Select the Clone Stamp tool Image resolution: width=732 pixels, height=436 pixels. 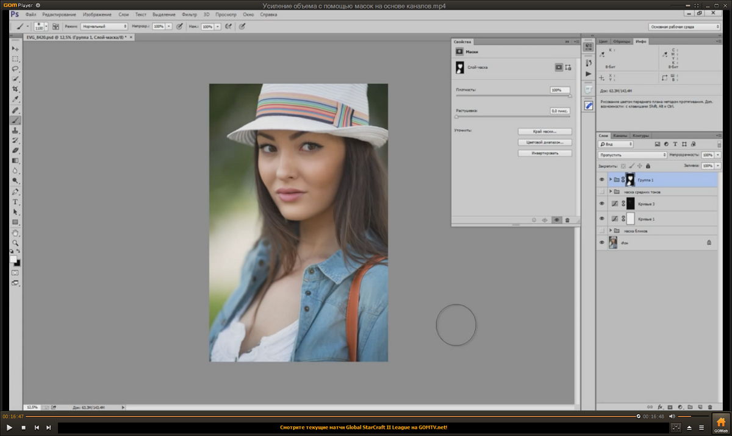point(15,130)
